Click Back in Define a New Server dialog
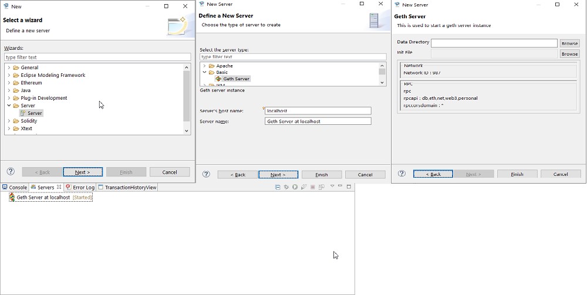Image resolution: width=587 pixels, height=295 pixels. point(237,175)
